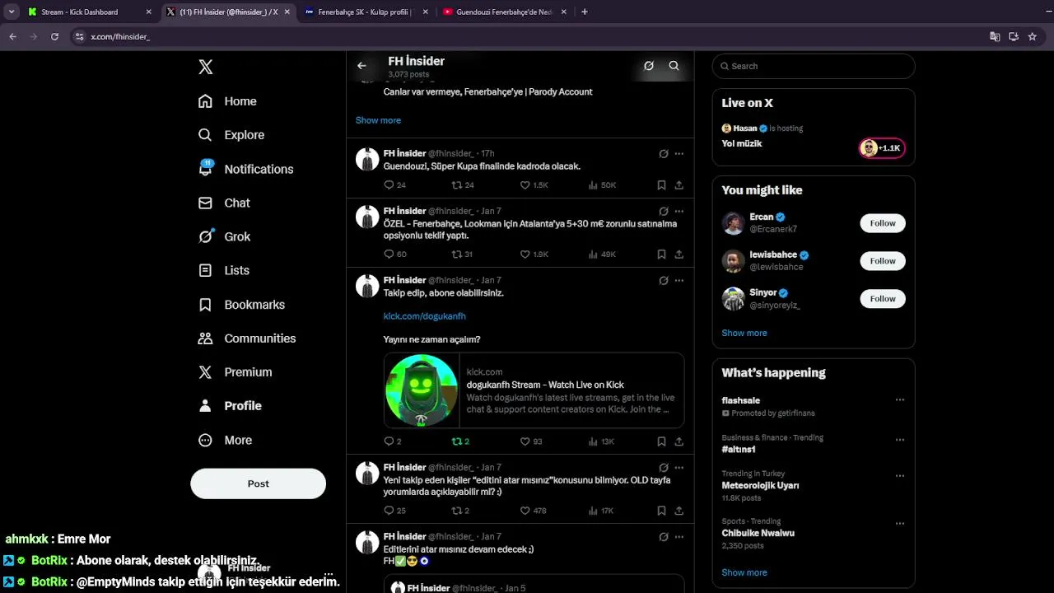The height and width of the screenshot is (593, 1054).
Task: Switch to Stream - Kick Dashboard tab
Action: pyautogui.click(x=89, y=12)
